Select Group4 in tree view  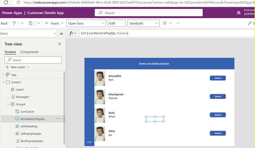(21, 104)
